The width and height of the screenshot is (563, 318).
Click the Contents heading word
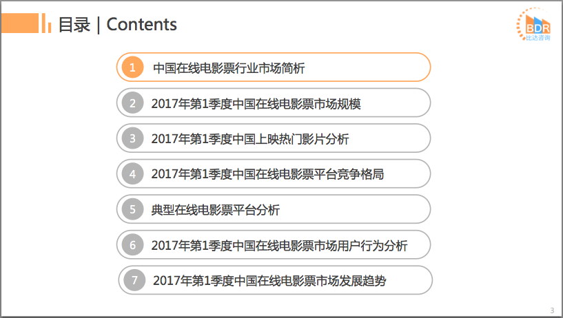pyautogui.click(x=142, y=25)
